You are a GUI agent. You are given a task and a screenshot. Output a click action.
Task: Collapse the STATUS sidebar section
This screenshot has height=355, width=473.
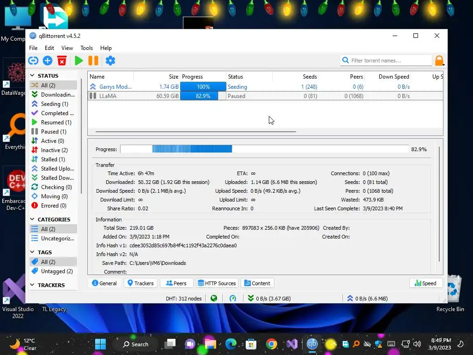(x=33, y=75)
